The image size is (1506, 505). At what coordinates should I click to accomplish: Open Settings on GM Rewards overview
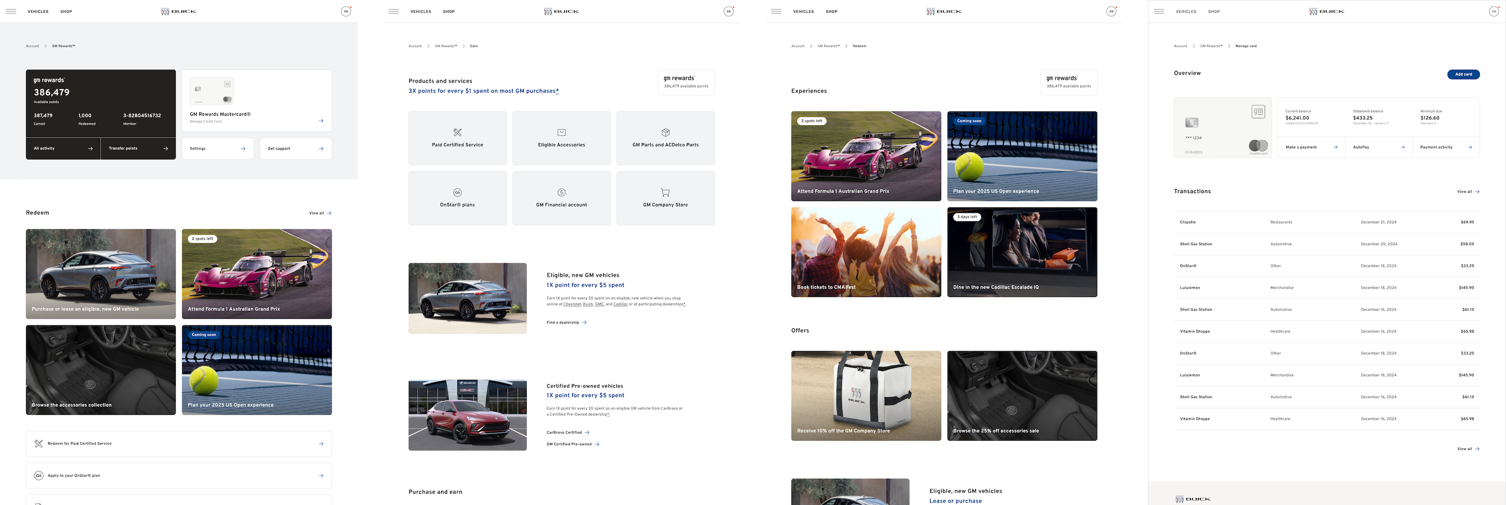[x=218, y=149]
